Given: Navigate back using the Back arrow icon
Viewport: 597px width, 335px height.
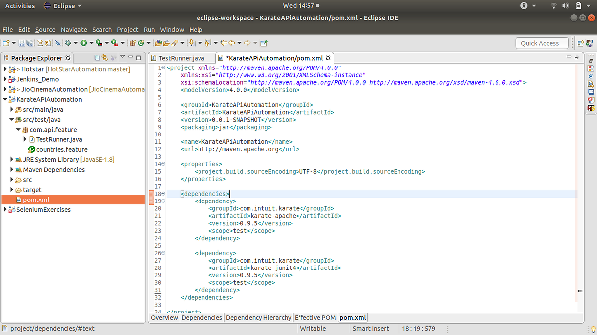Looking at the screenshot, I should point(231,43).
